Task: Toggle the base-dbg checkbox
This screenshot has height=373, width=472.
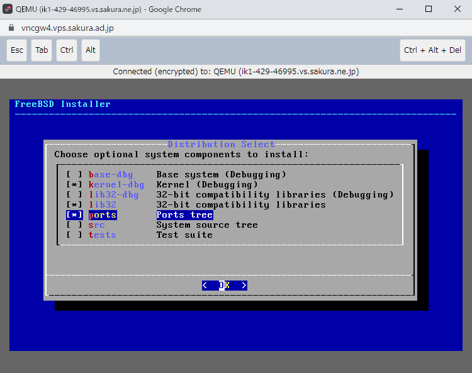Action: (x=74, y=174)
